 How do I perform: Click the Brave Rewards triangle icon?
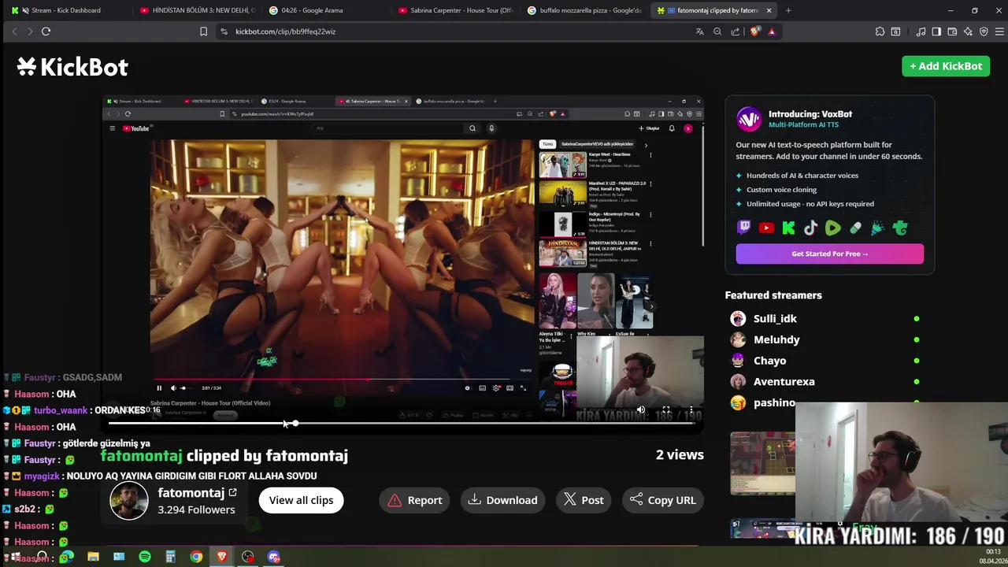[x=772, y=31]
